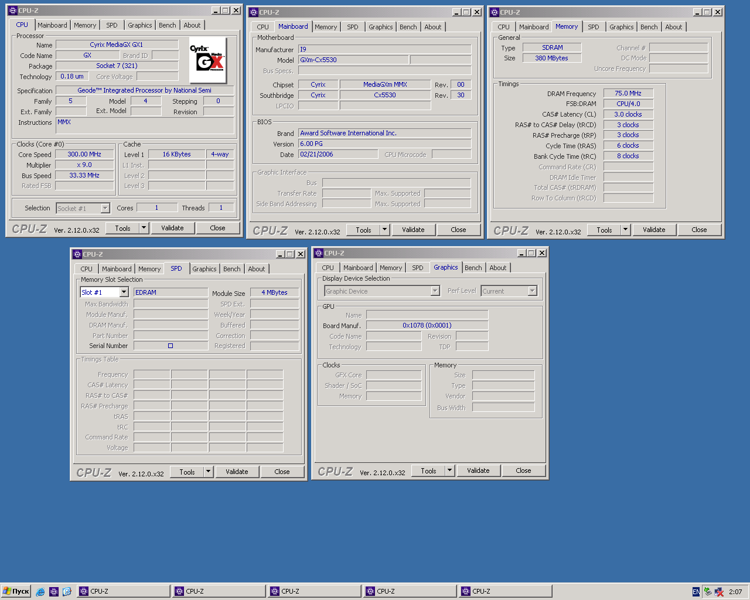Click title bar icon of Memory window
Image resolution: width=750 pixels, height=600 pixels.
tap(495, 12)
